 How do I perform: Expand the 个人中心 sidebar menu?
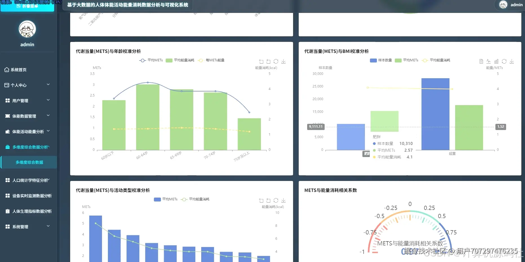click(x=27, y=85)
